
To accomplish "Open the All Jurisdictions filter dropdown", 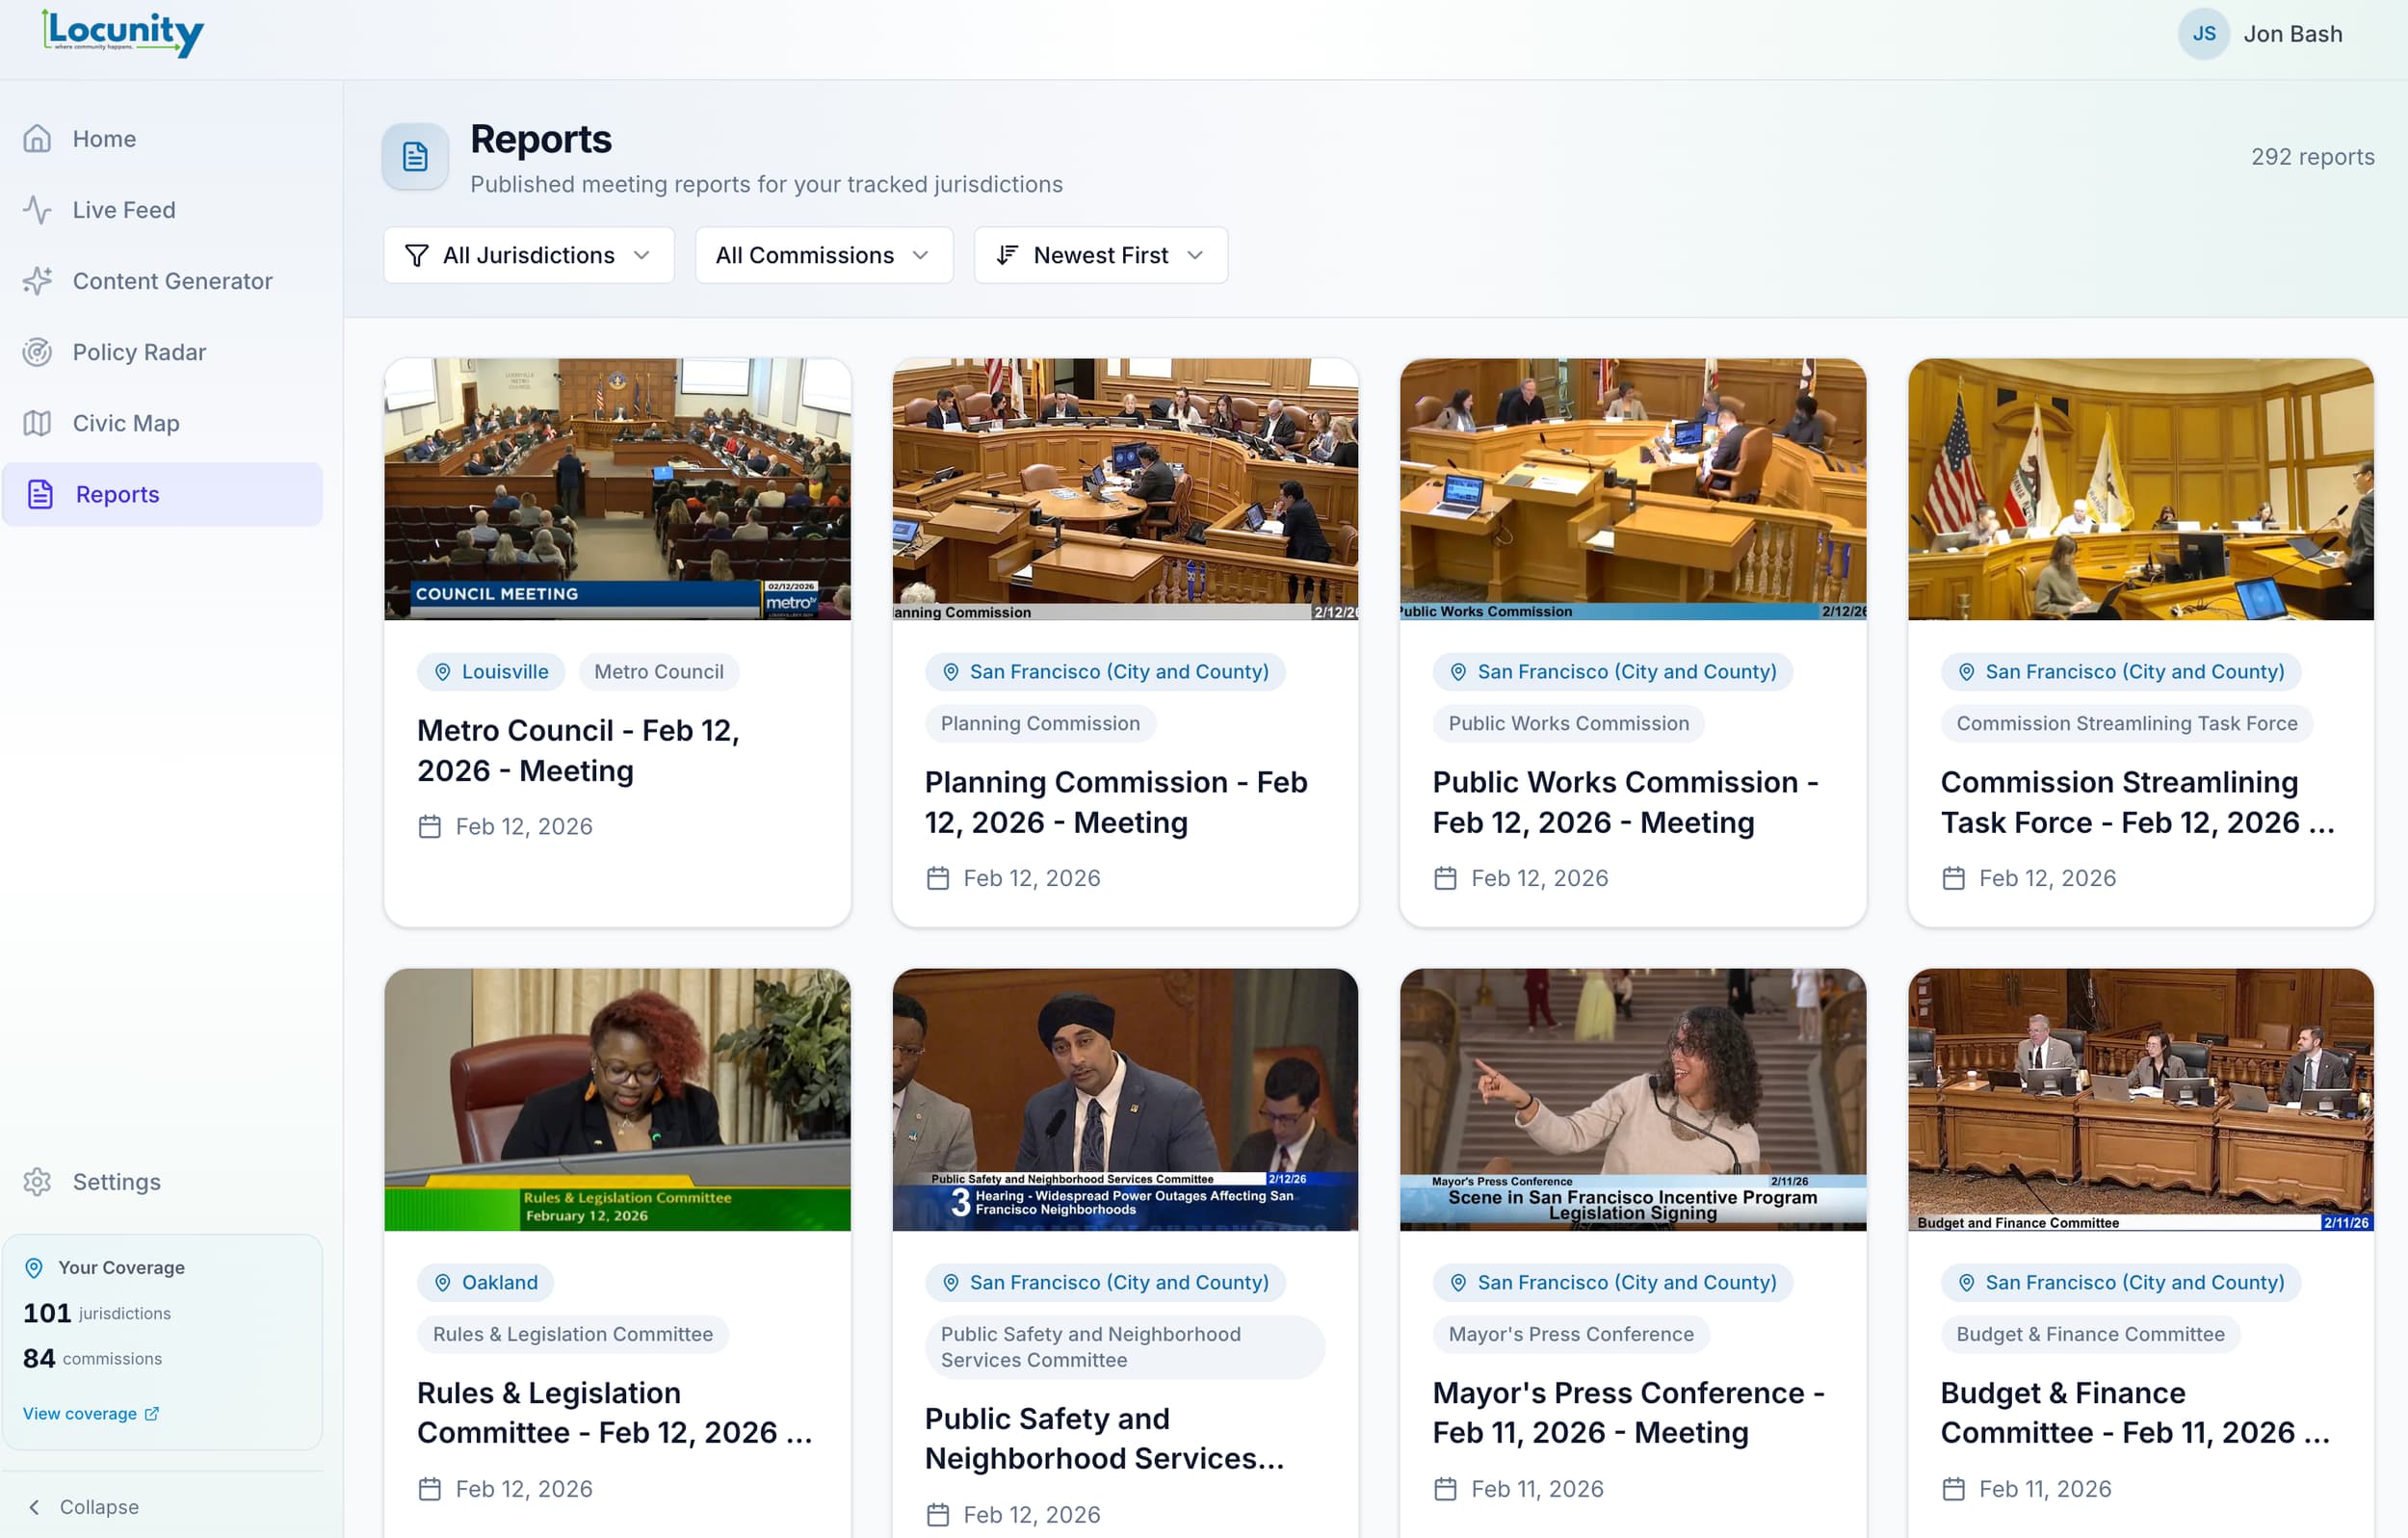I will pyautogui.click(x=528, y=255).
